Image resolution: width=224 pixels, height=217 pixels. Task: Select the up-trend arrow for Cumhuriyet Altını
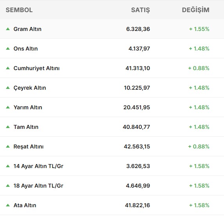(8, 68)
